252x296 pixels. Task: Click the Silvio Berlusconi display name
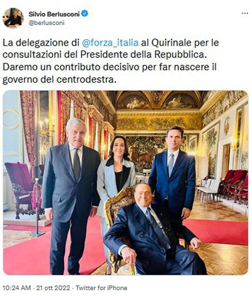click(x=54, y=14)
